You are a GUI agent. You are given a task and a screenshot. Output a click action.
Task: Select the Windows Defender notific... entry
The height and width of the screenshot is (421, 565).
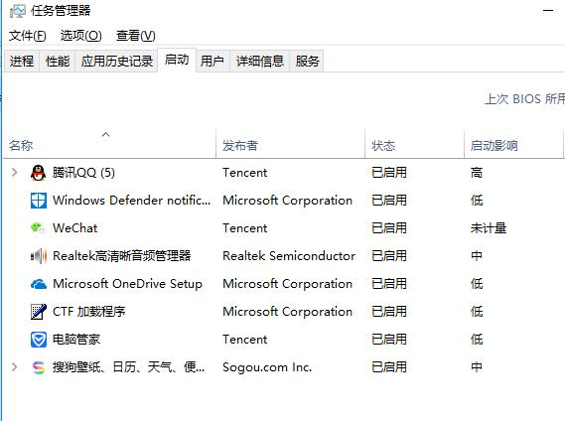[131, 201]
